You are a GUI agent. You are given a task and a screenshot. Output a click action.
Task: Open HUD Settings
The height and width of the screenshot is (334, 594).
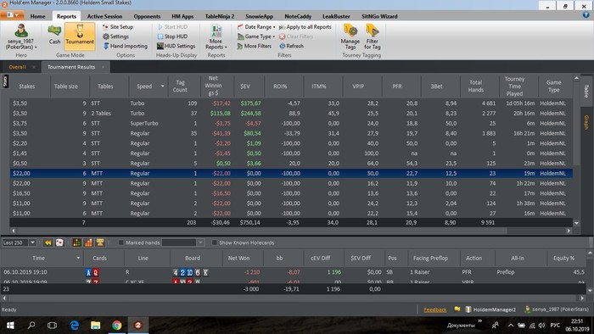click(x=177, y=46)
